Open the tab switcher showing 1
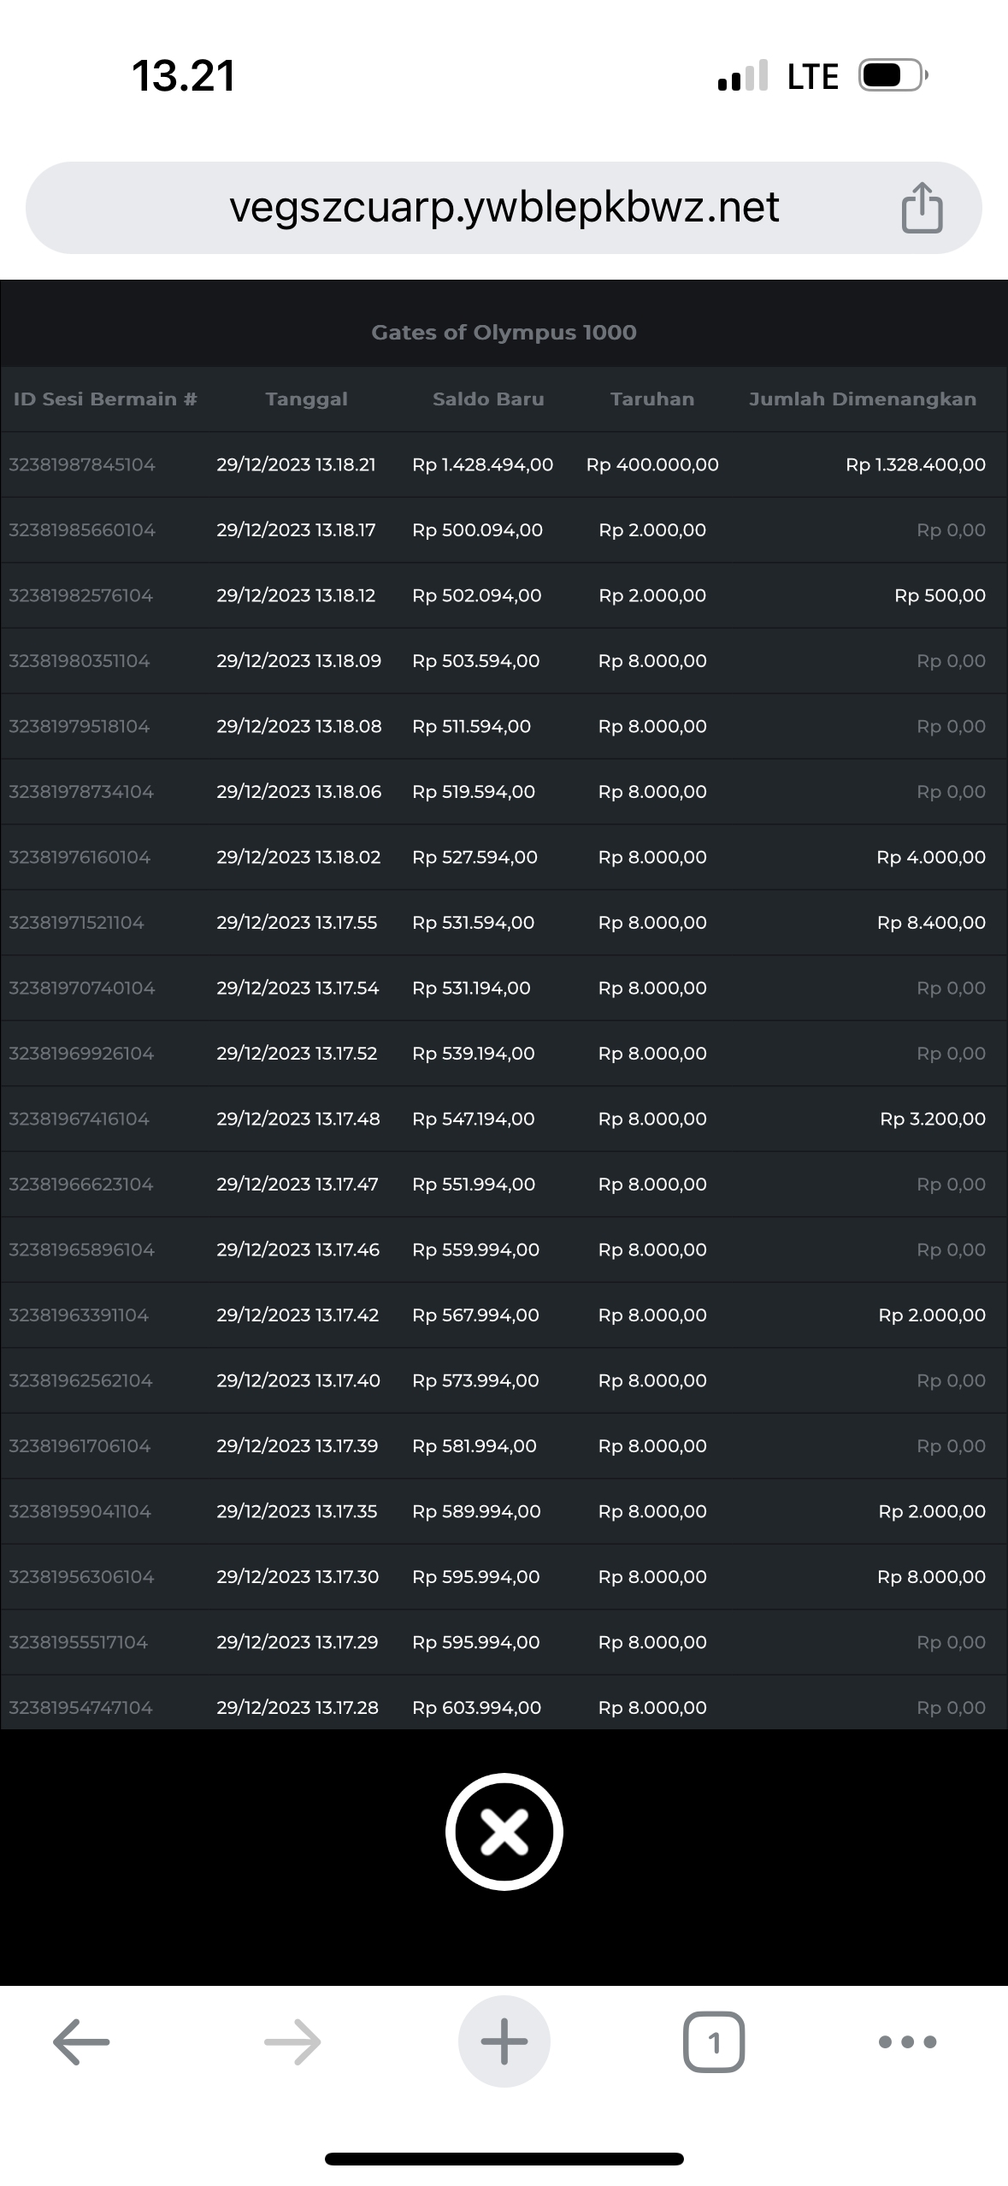 (714, 2042)
